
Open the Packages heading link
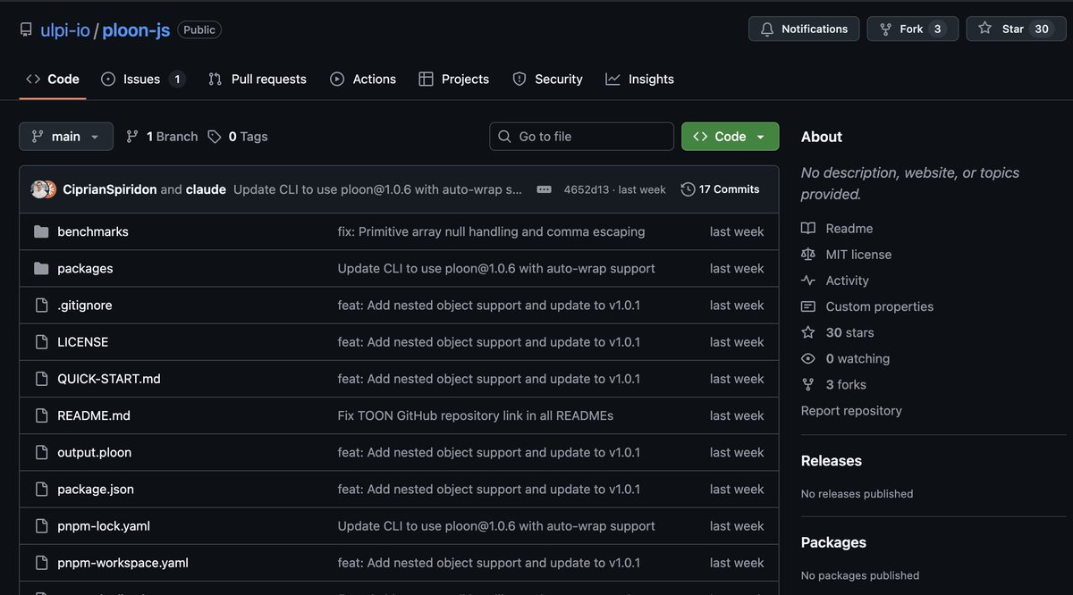point(833,542)
